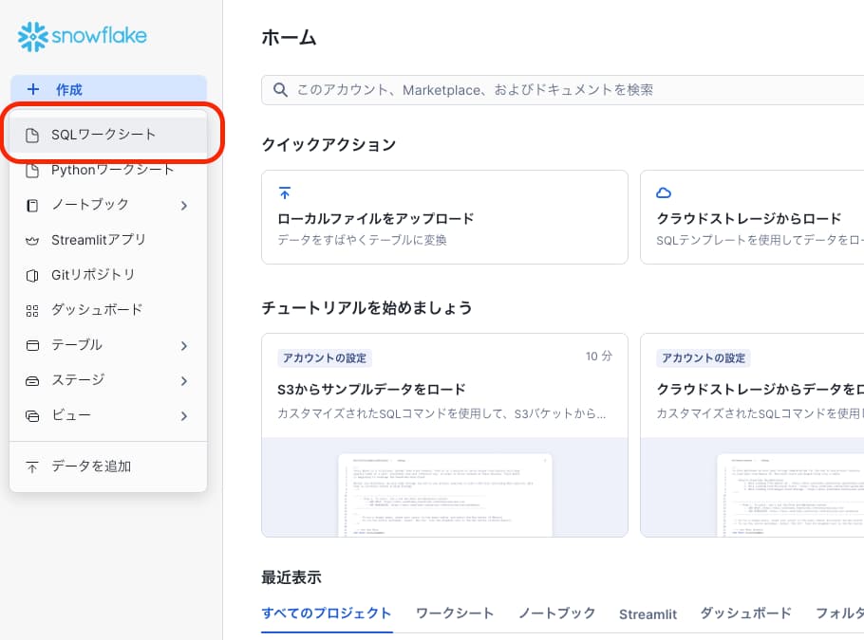Switch to the ワークシート tab
864x640 pixels.
(455, 613)
